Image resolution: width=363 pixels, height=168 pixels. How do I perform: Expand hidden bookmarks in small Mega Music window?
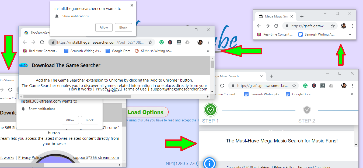click(350, 34)
